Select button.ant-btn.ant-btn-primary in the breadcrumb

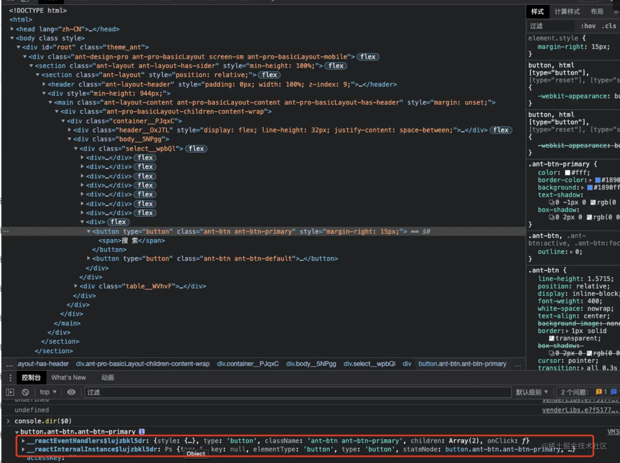pyautogui.click(x=462, y=364)
